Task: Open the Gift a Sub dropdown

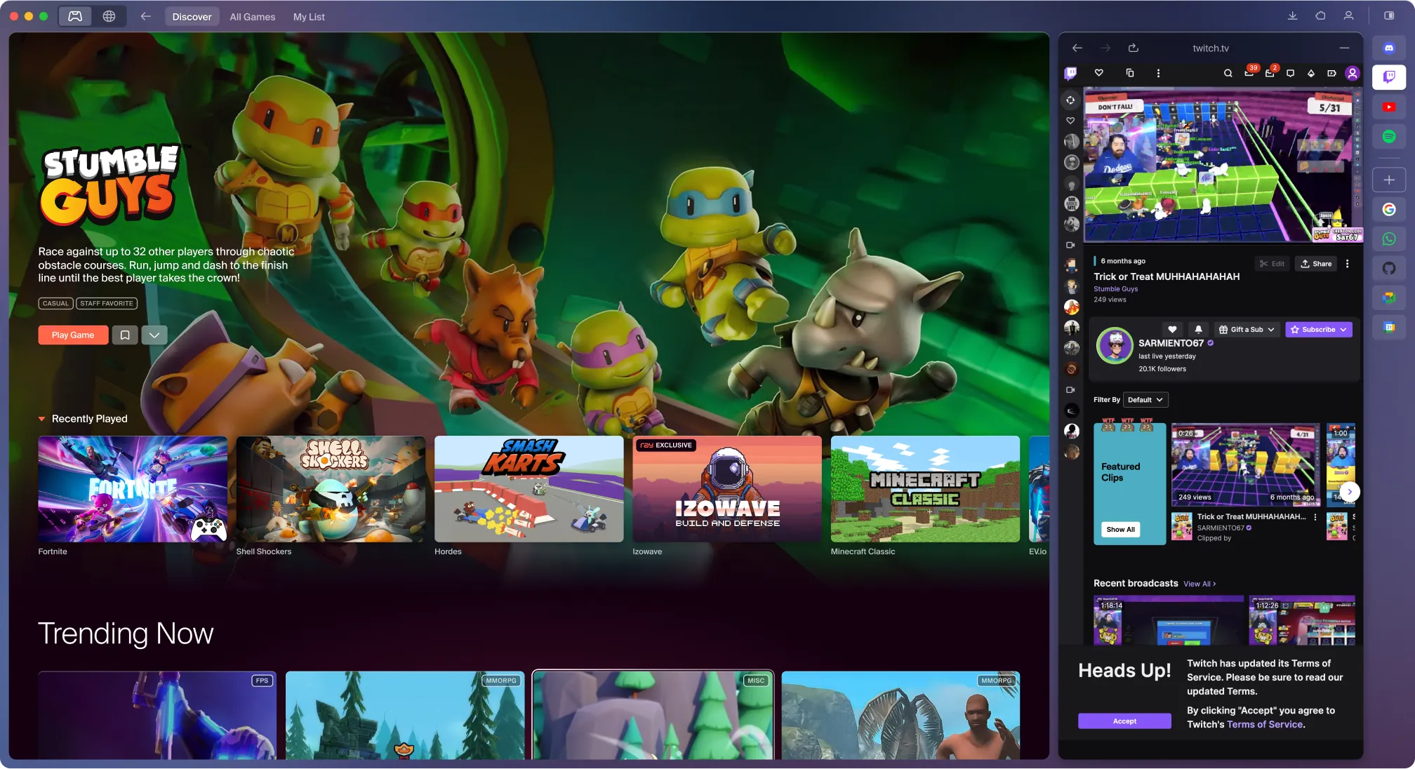Action: coord(1246,329)
